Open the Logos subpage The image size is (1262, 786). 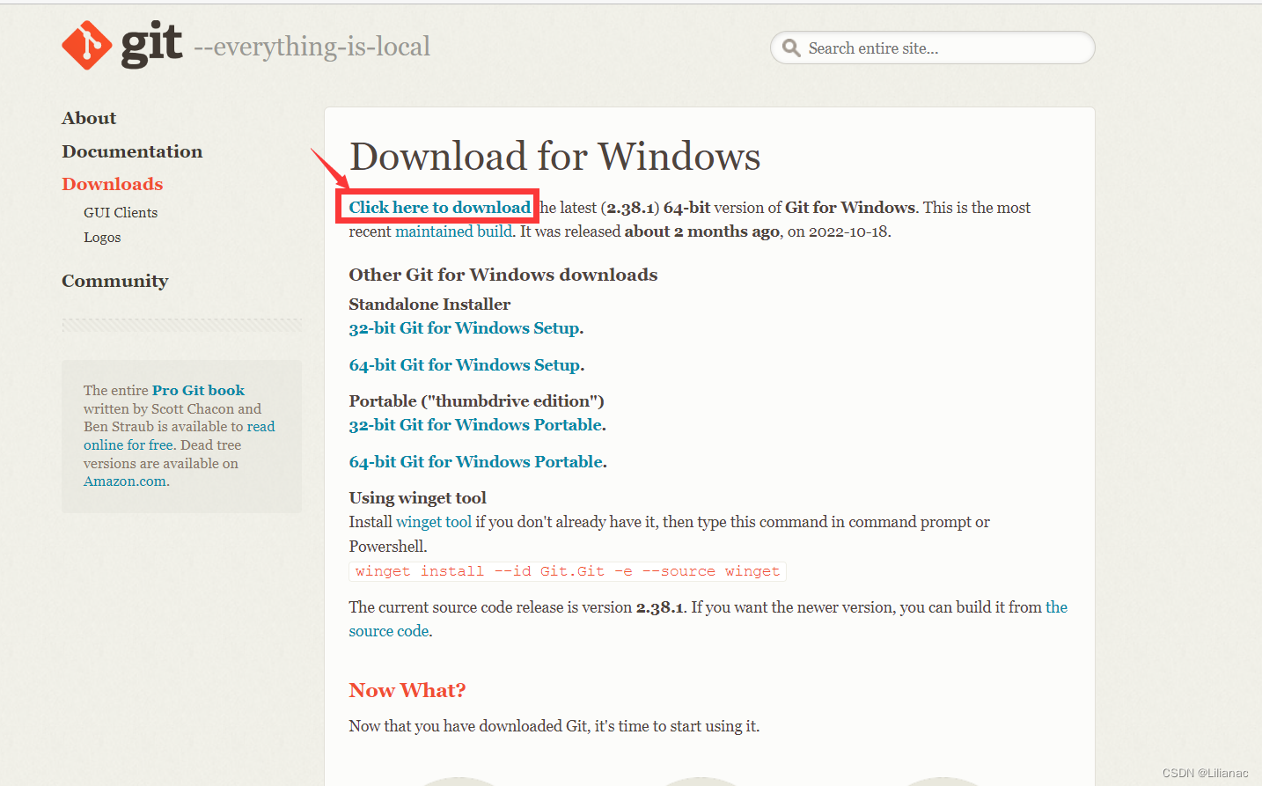pyautogui.click(x=102, y=237)
